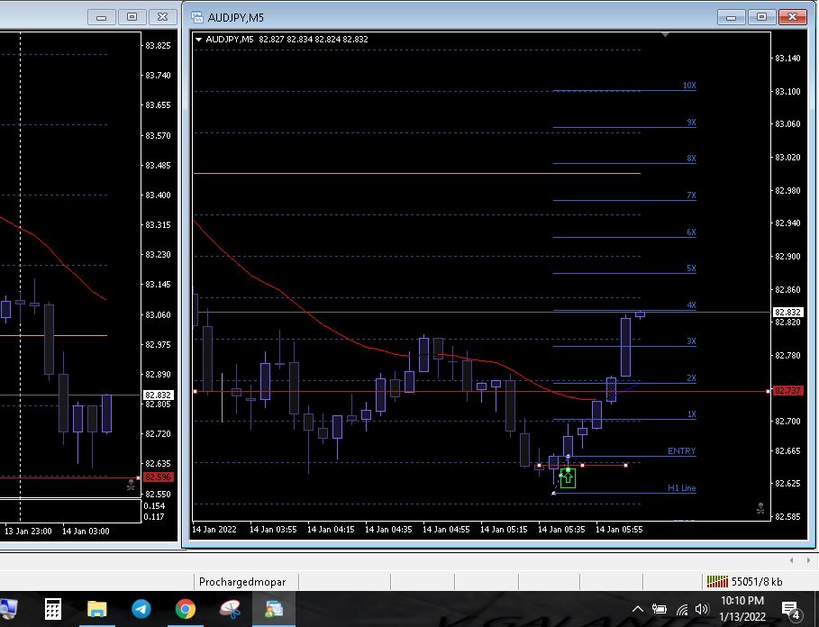Click the H1 Line label
Screen dimensions: 819x627
pyautogui.click(x=681, y=488)
